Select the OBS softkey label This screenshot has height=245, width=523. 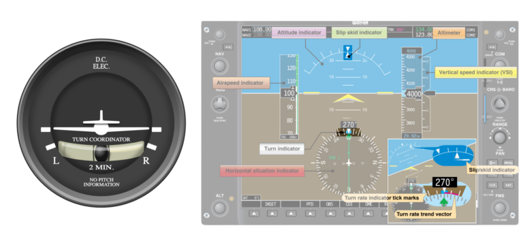[x=330, y=204]
